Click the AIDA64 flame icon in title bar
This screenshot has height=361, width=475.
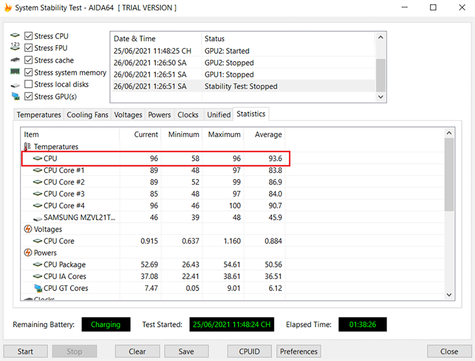[x=8, y=7]
